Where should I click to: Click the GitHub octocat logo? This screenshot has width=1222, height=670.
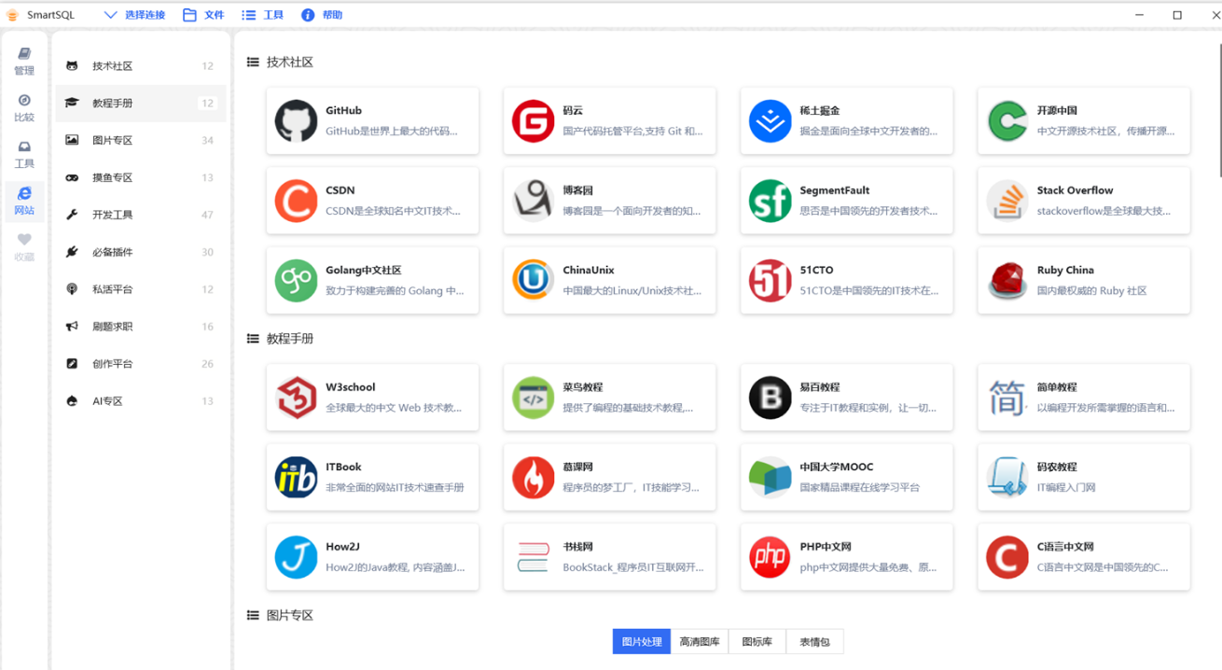click(296, 121)
